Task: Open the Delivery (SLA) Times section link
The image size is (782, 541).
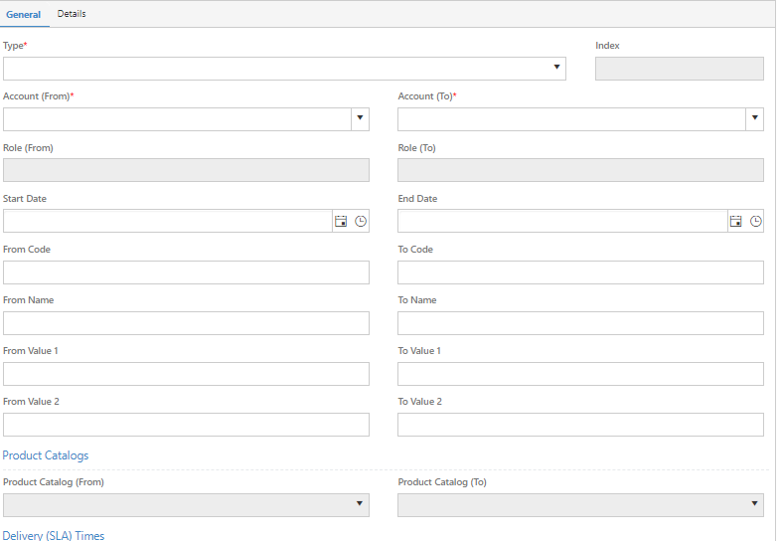Action: pyautogui.click(x=54, y=535)
